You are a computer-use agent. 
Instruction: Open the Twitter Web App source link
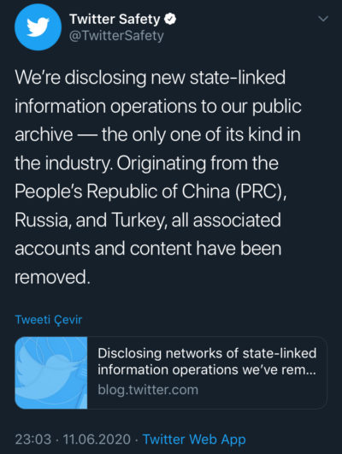coord(194,439)
